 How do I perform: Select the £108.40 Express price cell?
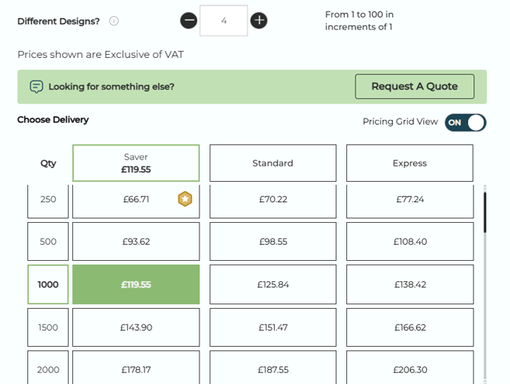pos(410,242)
